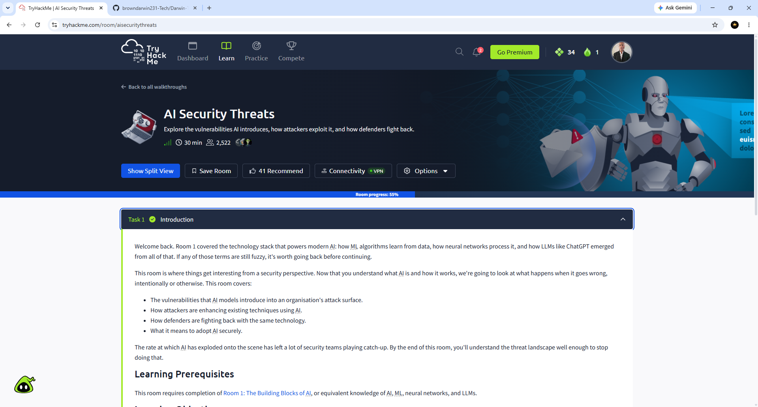Click the search magnifier icon

459,52
